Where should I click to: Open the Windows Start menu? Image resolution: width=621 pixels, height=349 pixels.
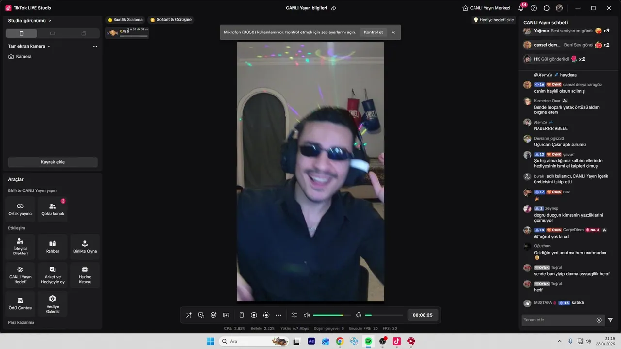click(x=211, y=341)
